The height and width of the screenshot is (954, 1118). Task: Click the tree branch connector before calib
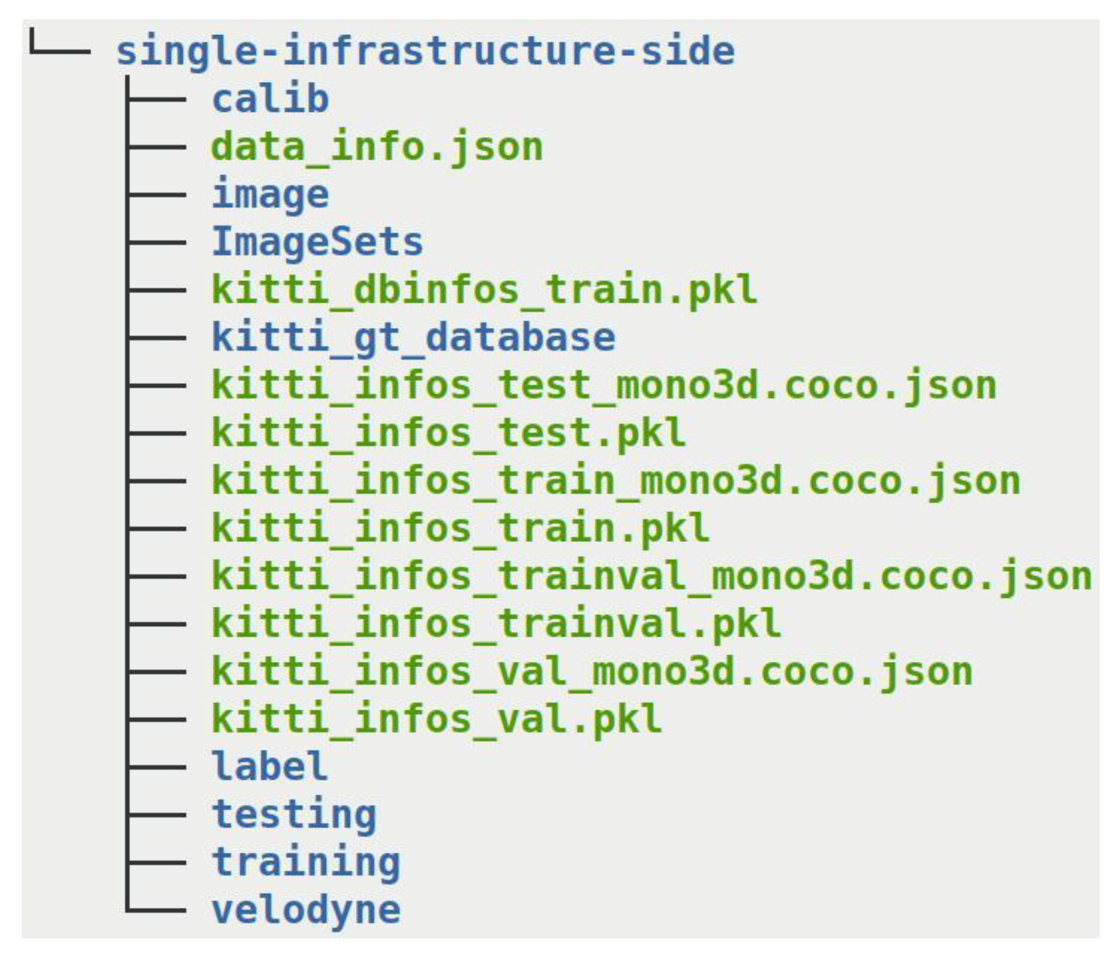tap(156, 100)
